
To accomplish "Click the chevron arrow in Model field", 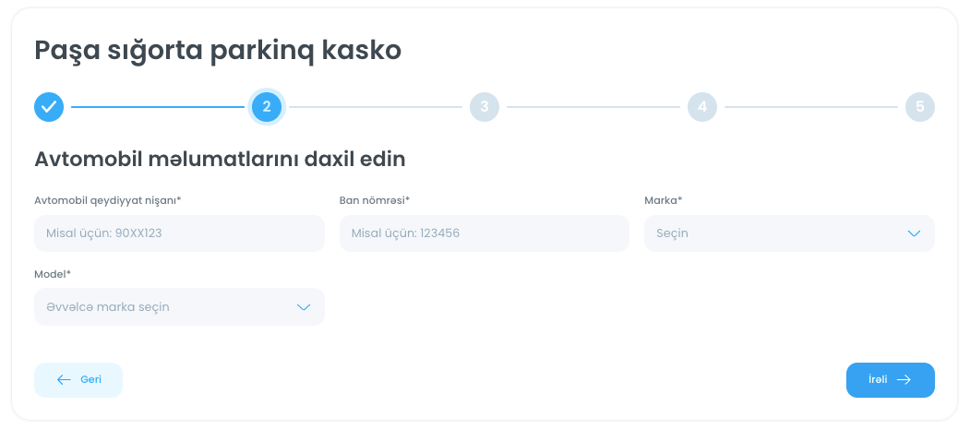I will 304,307.
